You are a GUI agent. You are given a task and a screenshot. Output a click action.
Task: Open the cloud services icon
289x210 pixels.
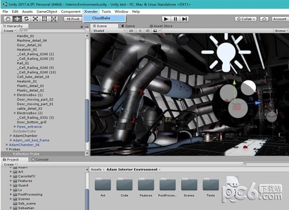coord(264,19)
